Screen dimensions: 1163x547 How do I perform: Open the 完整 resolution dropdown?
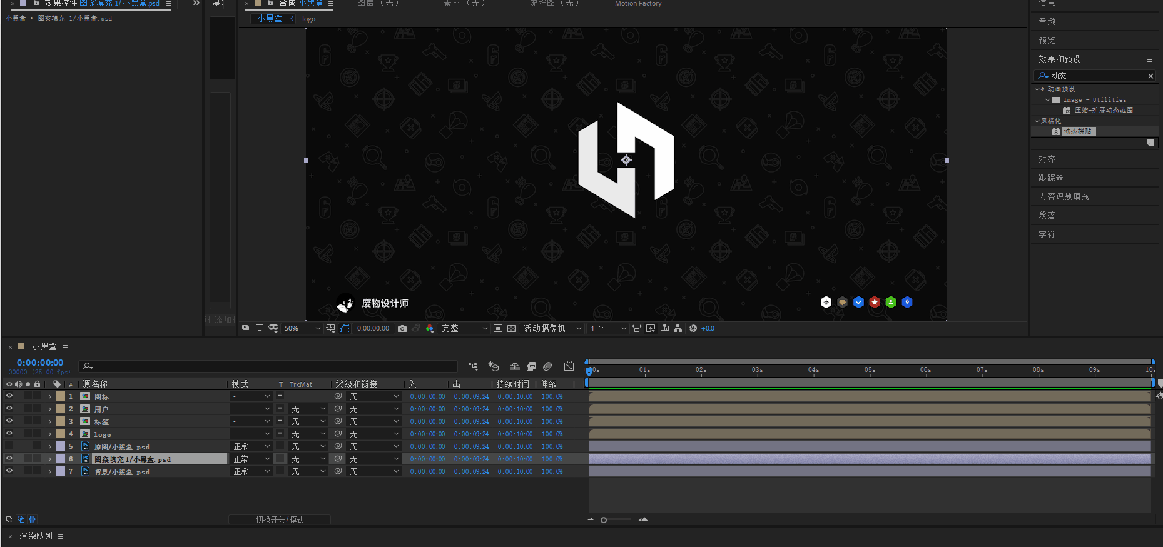pyautogui.click(x=464, y=329)
